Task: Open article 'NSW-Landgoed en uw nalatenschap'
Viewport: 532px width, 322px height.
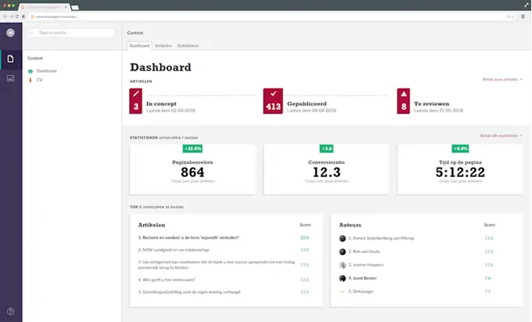Action: pos(174,251)
